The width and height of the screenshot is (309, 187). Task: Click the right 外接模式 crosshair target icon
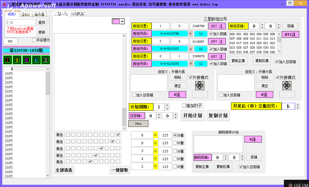click(287, 86)
